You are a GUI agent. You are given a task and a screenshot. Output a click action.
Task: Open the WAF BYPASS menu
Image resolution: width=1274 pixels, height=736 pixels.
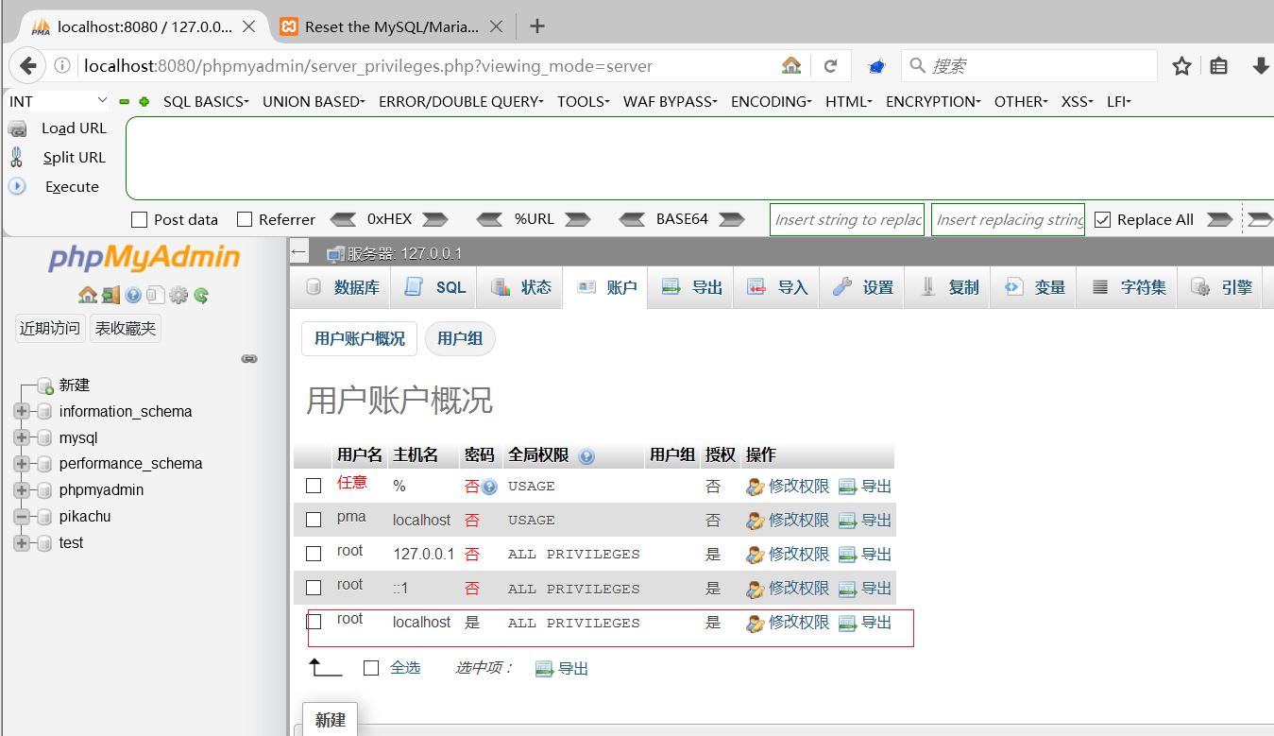[x=671, y=101]
